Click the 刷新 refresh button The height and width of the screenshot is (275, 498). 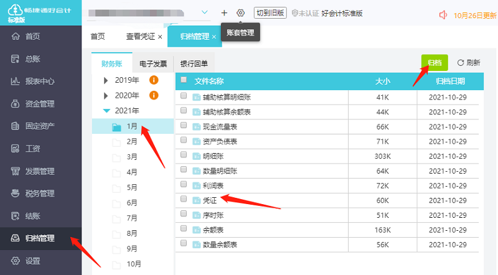[469, 63]
